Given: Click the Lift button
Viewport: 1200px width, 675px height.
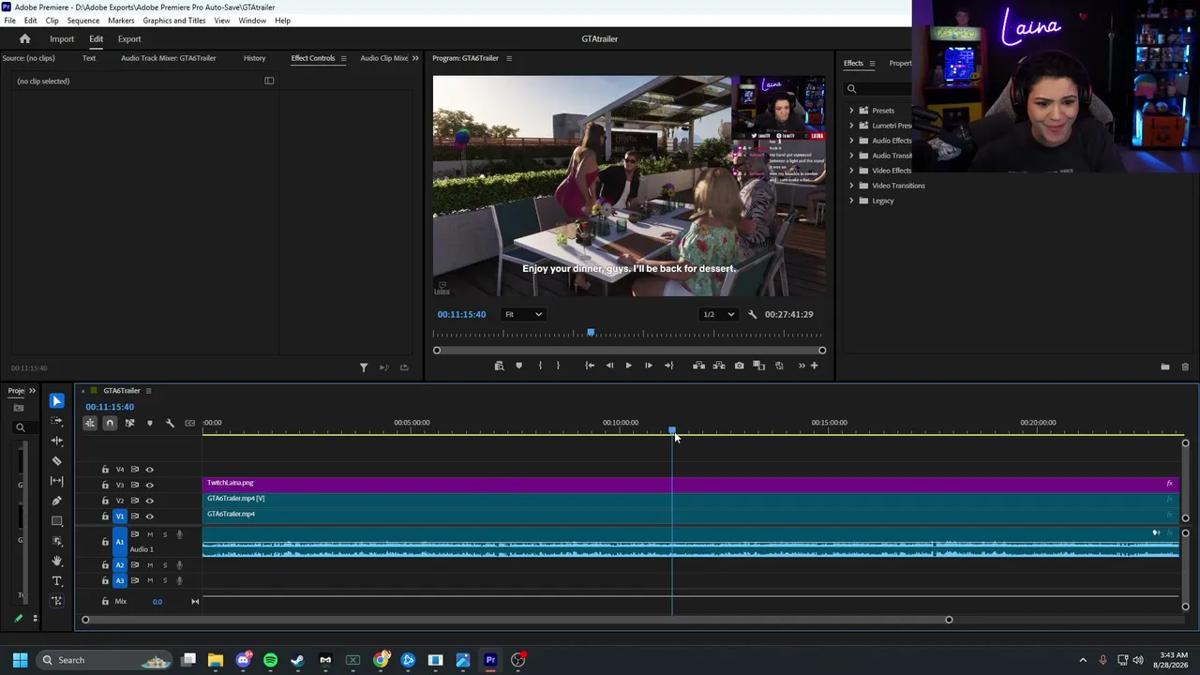Looking at the screenshot, I should point(698,366).
